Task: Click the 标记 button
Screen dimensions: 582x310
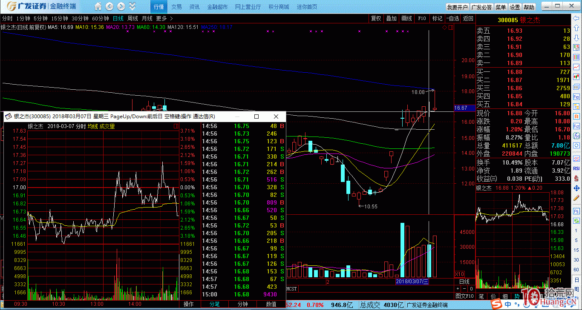Action: [x=437, y=19]
